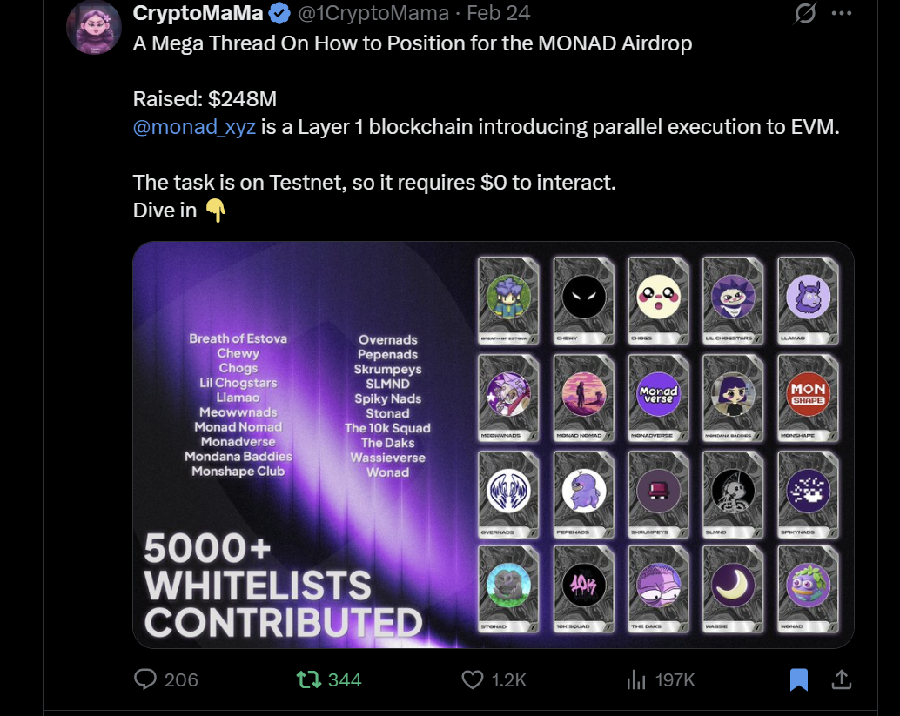Click the Chogs NFT card in the image
This screenshot has width=900, height=716.
658,300
